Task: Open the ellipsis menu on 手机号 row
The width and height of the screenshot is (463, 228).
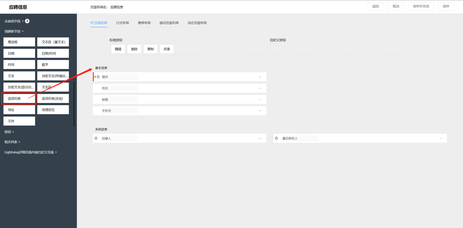Action: pyautogui.click(x=260, y=111)
